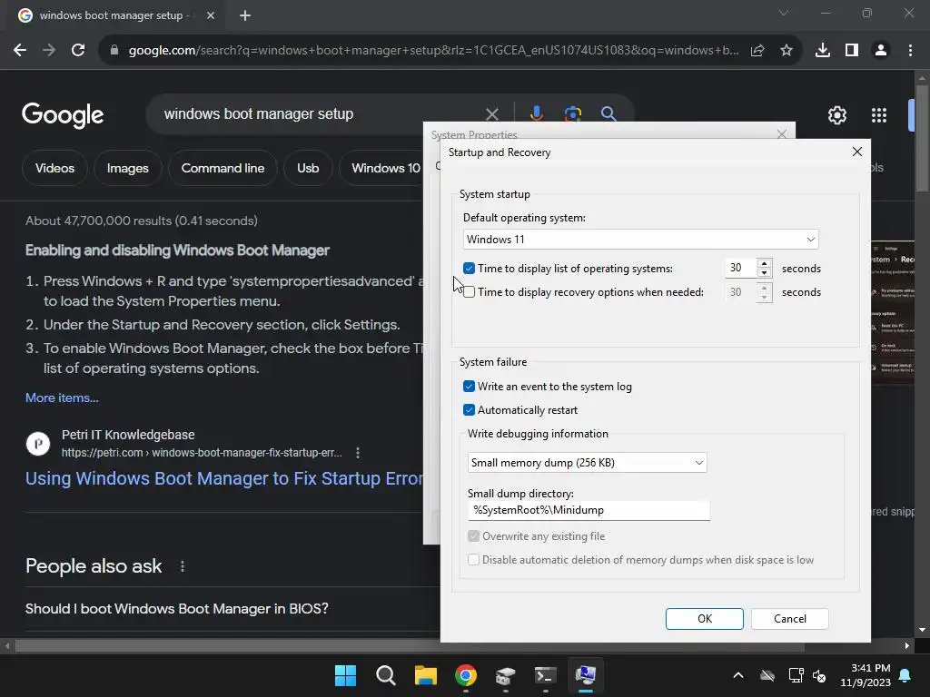930x697 pixels.
Task: Open Petri IT Knowledgebase site link
Action: (128, 435)
